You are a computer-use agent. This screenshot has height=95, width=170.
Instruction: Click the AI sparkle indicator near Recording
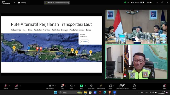128,2
